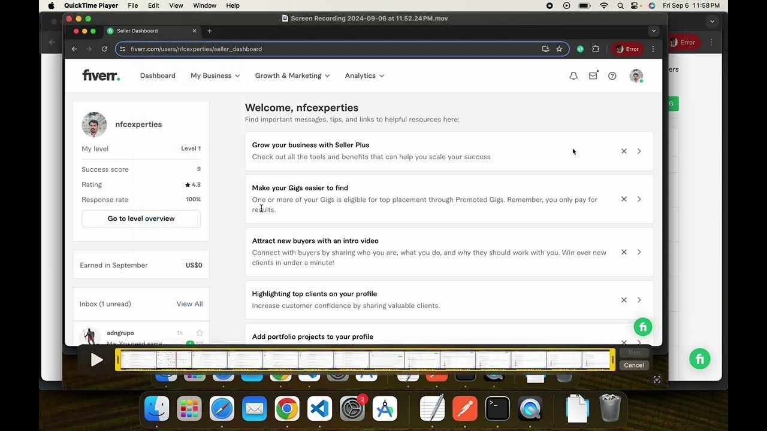Open the Window menu in the menu bar
Screen dimensions: 767x431
(204, 5)
